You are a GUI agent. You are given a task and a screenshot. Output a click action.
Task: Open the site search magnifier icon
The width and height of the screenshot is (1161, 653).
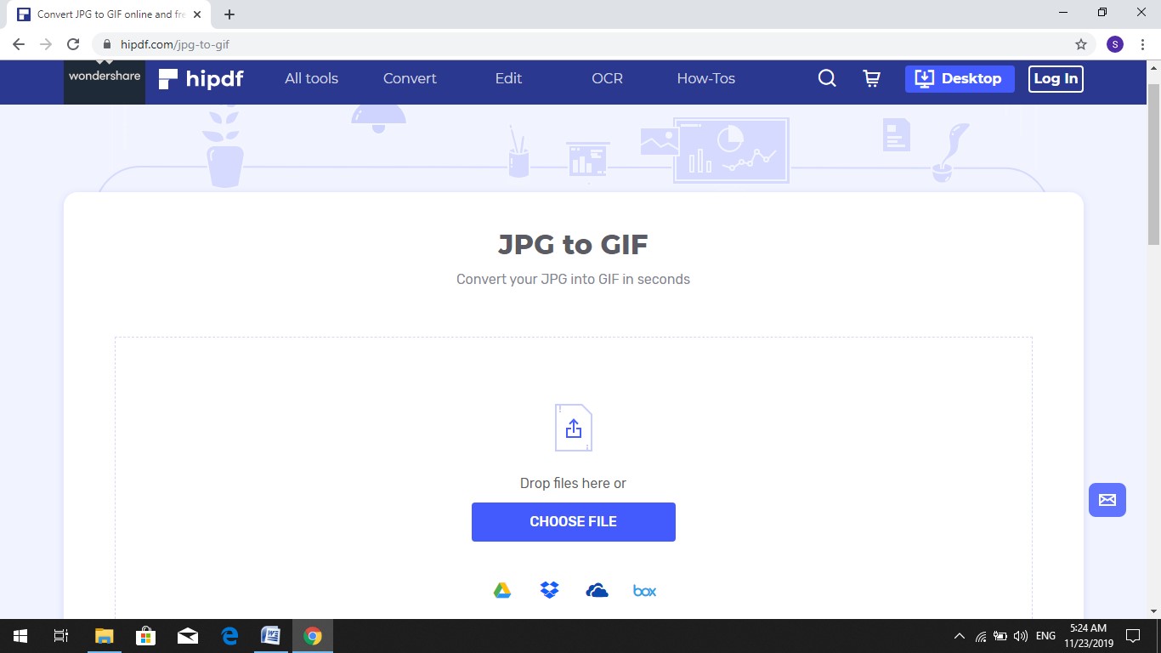tap(827, 78)
